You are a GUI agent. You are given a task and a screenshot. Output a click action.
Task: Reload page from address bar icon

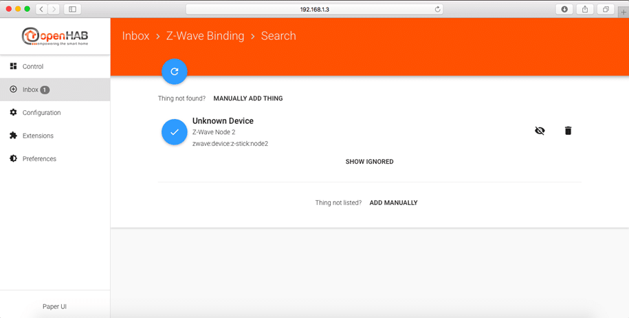437,9
